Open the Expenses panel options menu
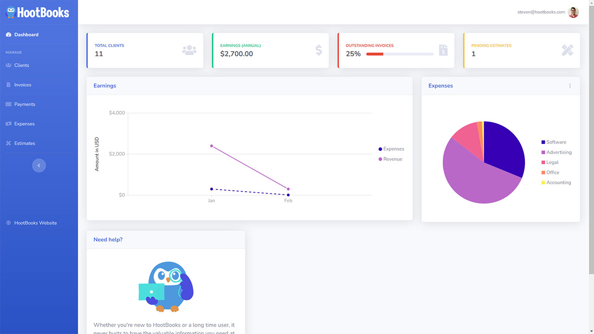This screenshot has width=594, height=334. tap(570, 86)
